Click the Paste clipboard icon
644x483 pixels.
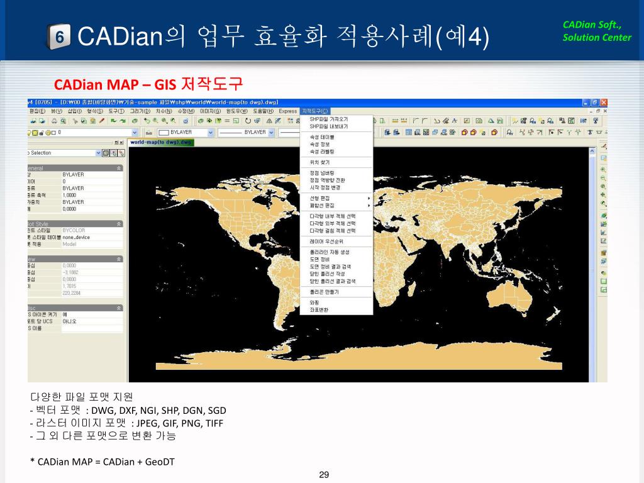pos(93,121)
